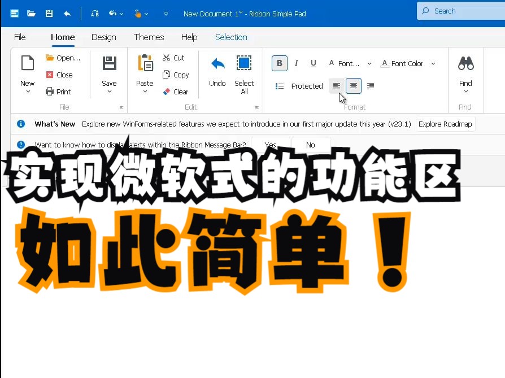Expand the New button dropdown arrow
This screenshot has height=378, width=505.
[x=27, y=90]
